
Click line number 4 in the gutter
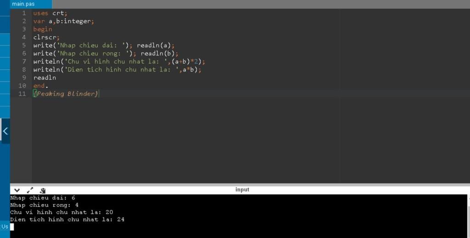[24, 38]
